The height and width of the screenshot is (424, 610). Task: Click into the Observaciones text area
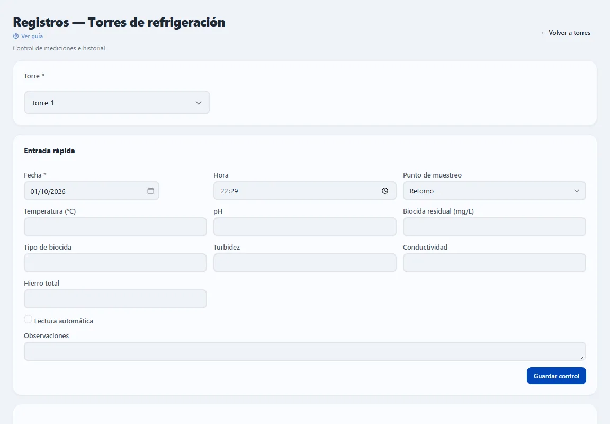pyautogui.click(x=304, y=351)
